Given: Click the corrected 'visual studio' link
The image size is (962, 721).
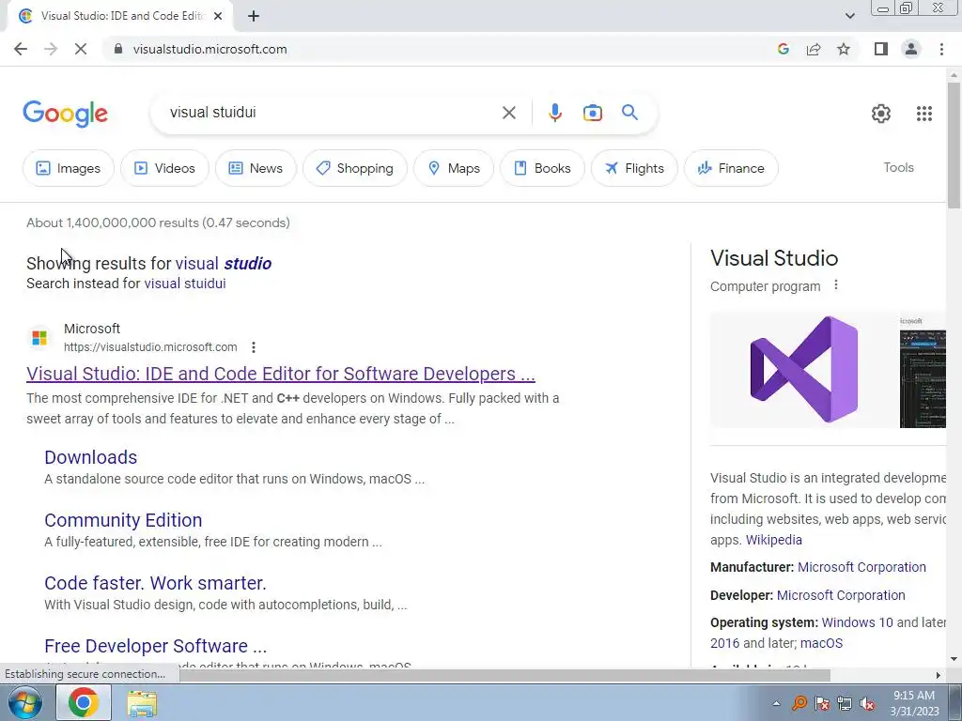Looking at the screenshot, I should (224, 264).
